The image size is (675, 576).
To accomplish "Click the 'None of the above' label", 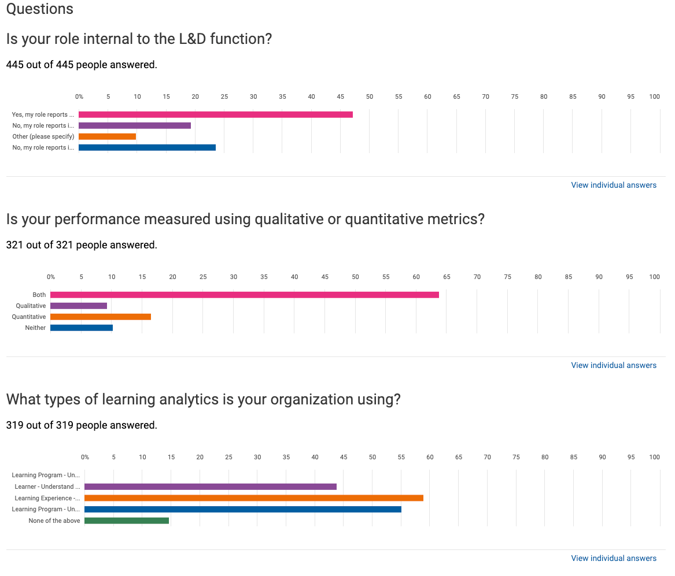I will (54, 521).
